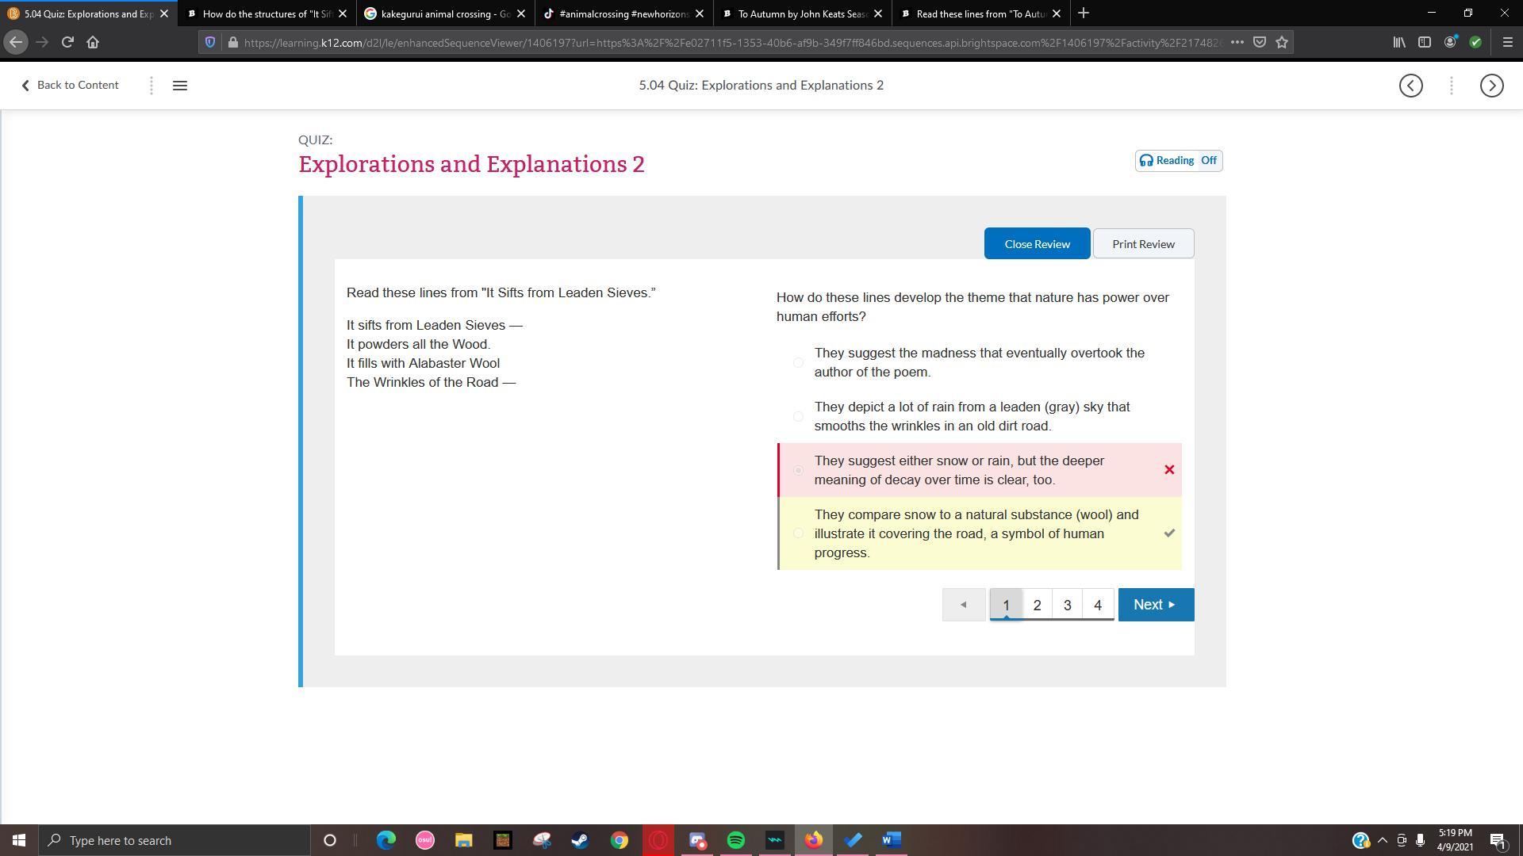Bookmark this page with star icon

pos(1282,43)
